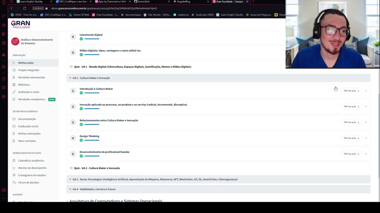Open the cube extensions icon in browser sidebar

(x=4, y=88)
